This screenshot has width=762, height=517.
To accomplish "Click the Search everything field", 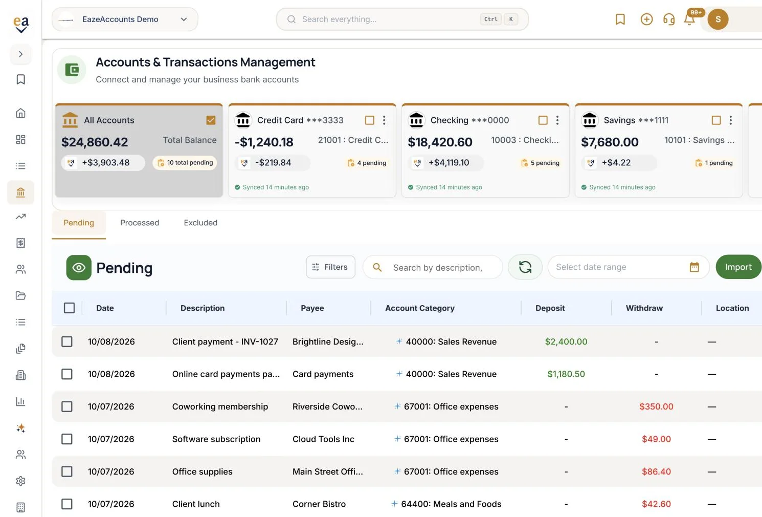I will [402, 19].
